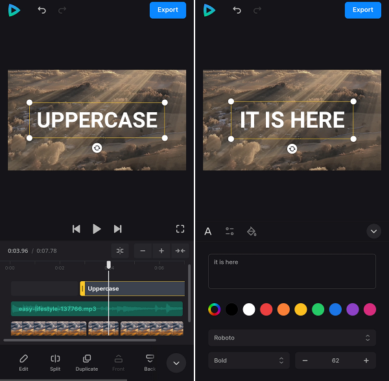Choose purple text color
Viewport: 389px width, 381px height.
pos(353,309)
